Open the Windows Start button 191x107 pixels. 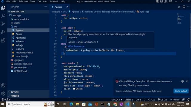2,104
